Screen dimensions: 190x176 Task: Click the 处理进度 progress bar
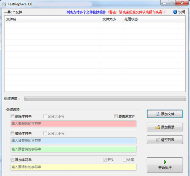[x=105, y=99]
